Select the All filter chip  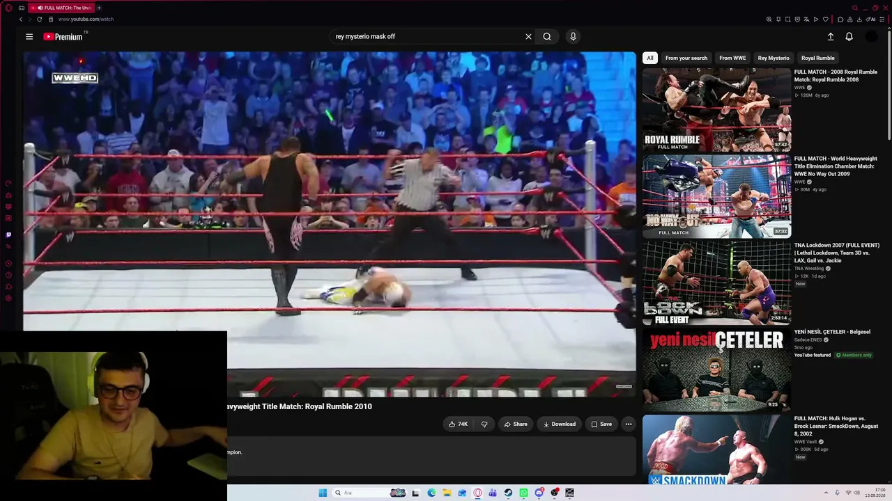pyautogui.click(x=650, y=58)
